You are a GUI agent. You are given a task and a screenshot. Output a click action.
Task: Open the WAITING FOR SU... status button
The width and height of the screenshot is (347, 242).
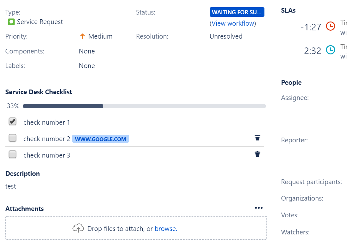click(237, 12)
